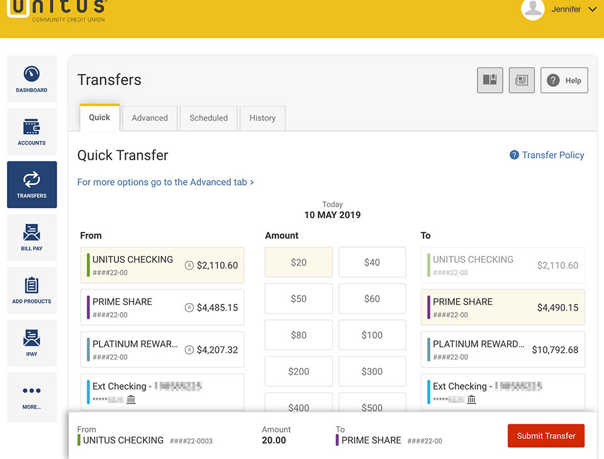Switch to the Scheduled tab
Screen dimensions: 604x459
pos(208,118)
